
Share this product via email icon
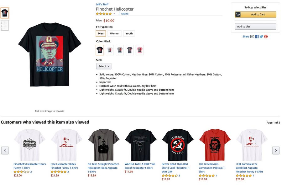[x=252, y=37]
